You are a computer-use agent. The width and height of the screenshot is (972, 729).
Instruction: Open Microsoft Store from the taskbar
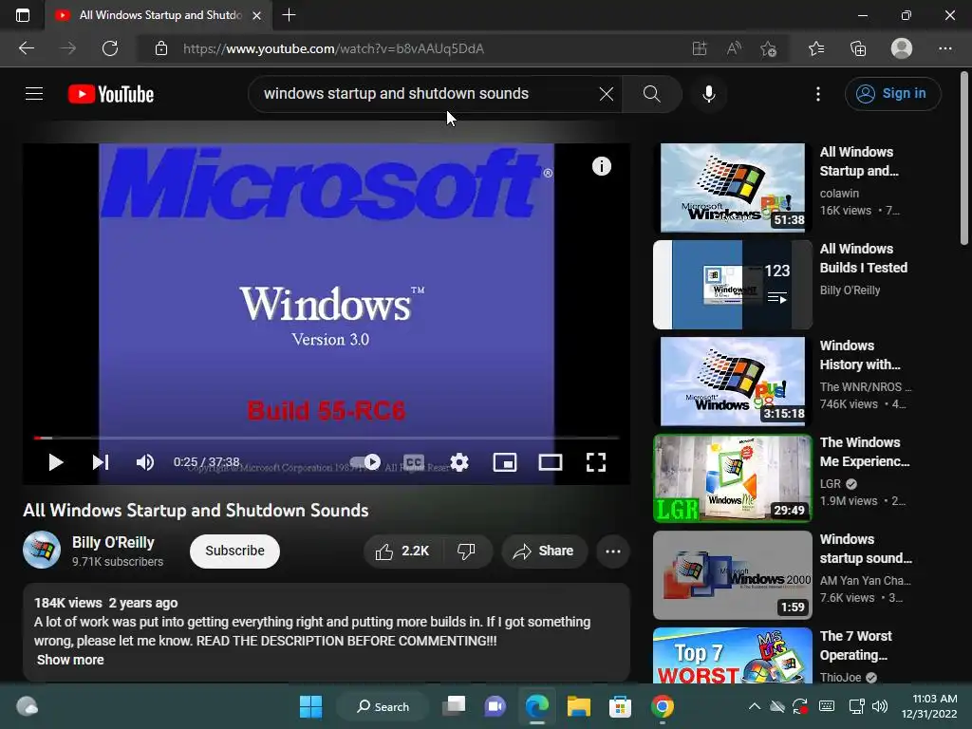(620, 706)
